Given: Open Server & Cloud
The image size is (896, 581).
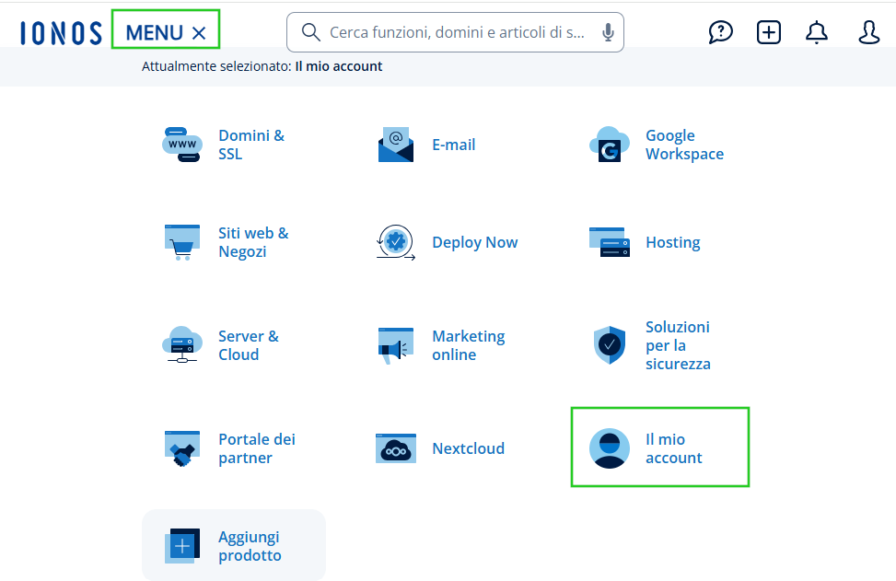Looking at the screenshot, I should 249,345.
